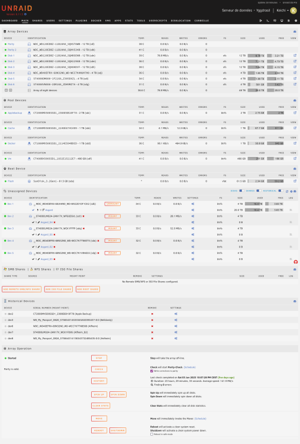Click view icon on the Flash row
Screen dimensions: 300x444
[295, 181]
